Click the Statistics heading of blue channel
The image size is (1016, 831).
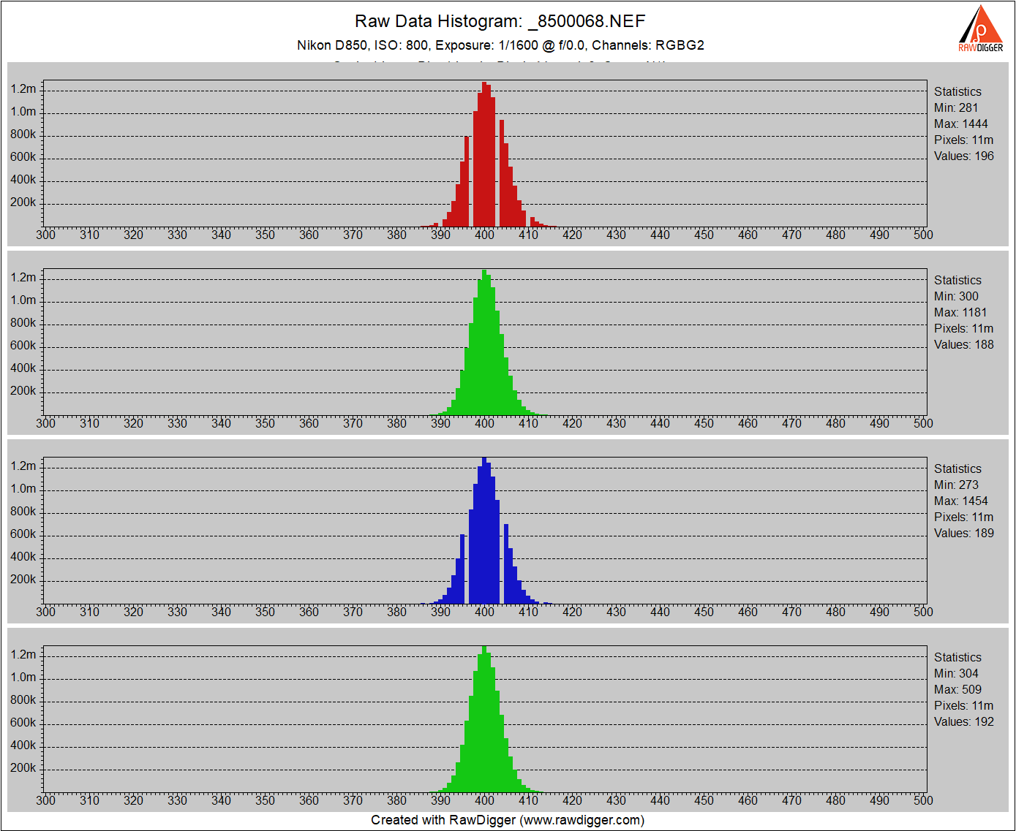(957, 468)
